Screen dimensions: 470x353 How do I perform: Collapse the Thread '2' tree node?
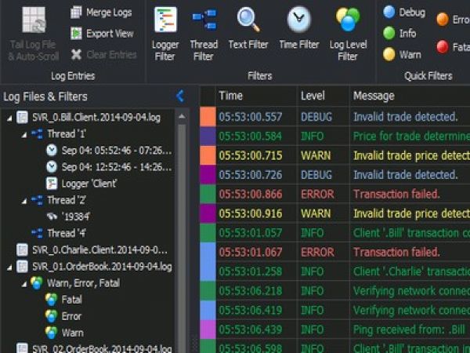click(24, 201)
